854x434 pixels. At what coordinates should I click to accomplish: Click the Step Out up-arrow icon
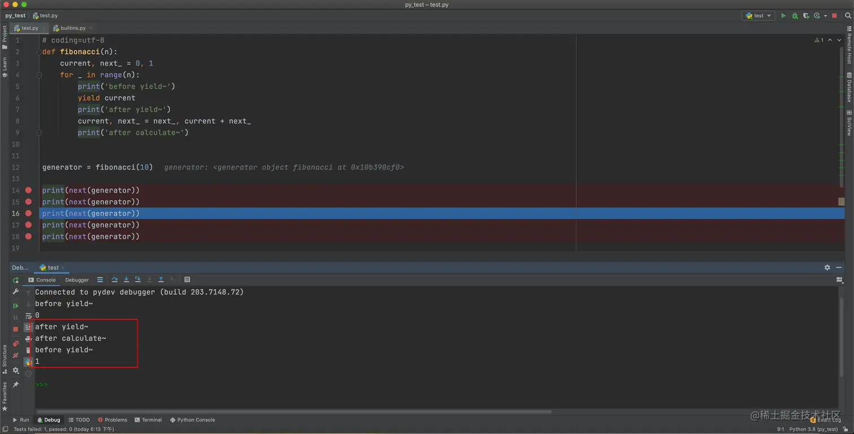tap(161, 280)
